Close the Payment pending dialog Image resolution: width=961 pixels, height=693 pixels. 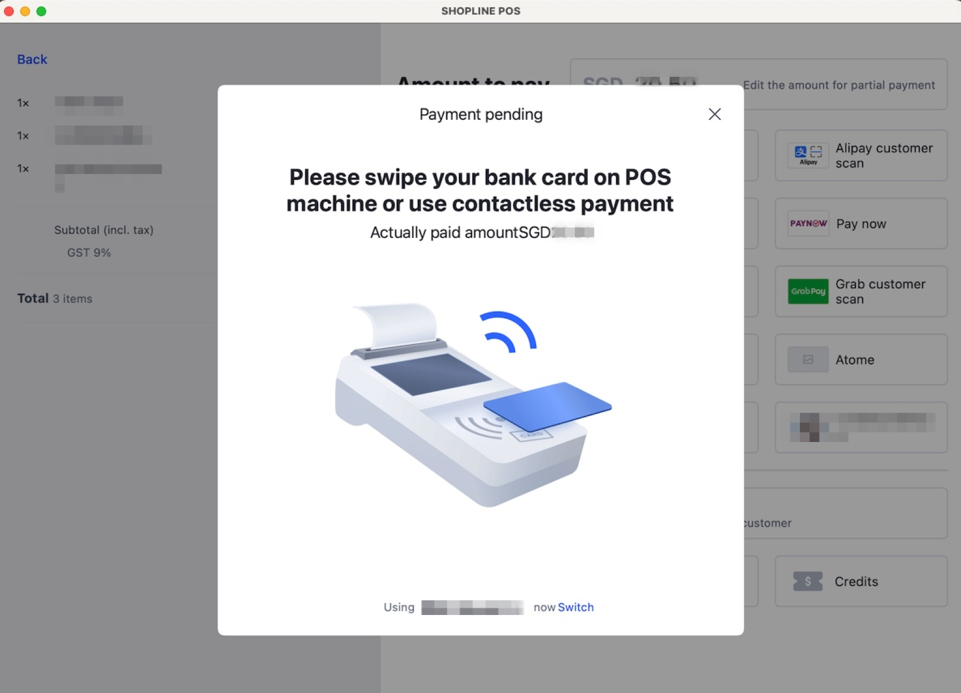(x=715, y=114)
